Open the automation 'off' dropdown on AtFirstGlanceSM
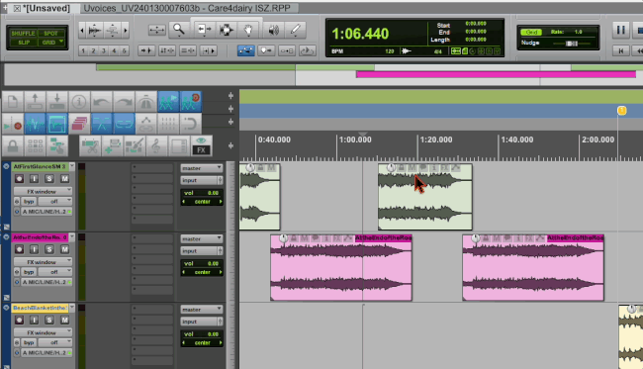The height and width of the screenshot is (369, 643). pos(55,201)
